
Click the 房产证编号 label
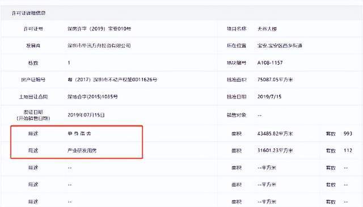pyautogui.click(x=33, y=79)
